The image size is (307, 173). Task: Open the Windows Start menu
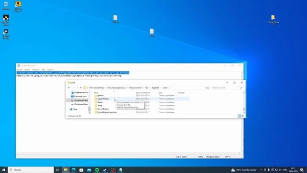pos(4,170)
